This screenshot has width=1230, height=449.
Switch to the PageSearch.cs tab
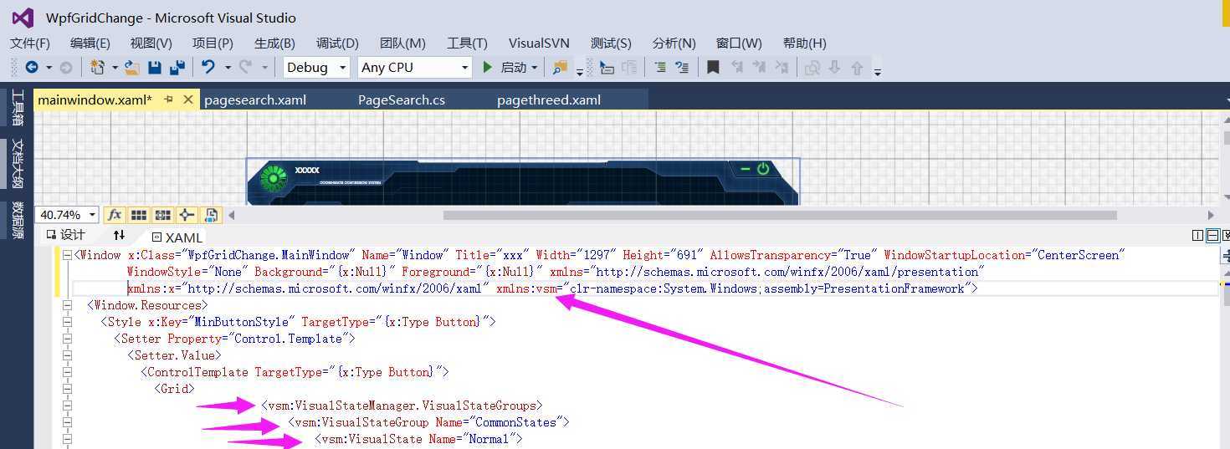point(402,99)
